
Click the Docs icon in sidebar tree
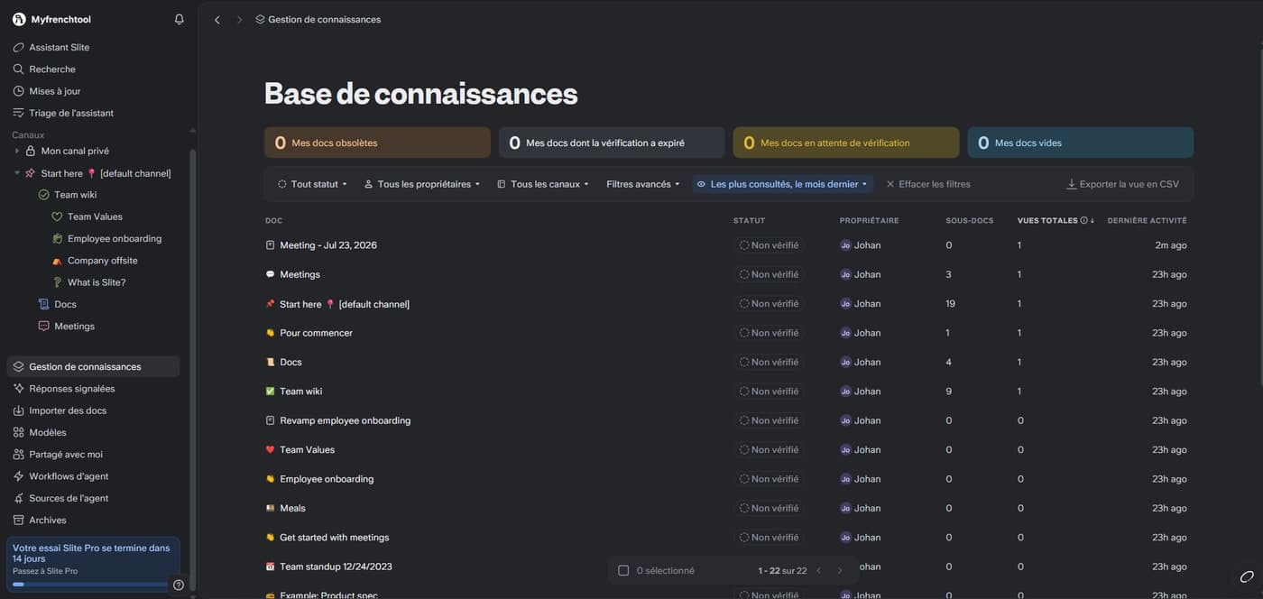point(43,304)
